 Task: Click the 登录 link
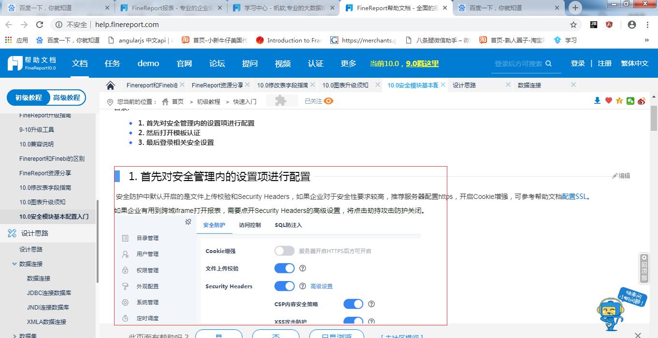pos(578,63)
